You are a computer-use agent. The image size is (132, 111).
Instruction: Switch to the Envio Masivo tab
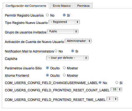[x=62, y=6]
